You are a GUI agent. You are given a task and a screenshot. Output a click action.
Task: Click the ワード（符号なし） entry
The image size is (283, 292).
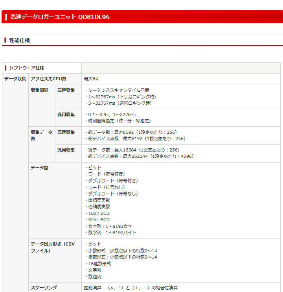point(106,187)
